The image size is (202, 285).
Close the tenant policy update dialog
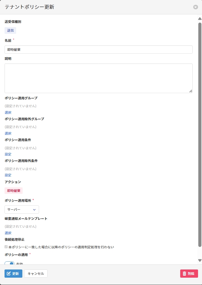[195, 7]
